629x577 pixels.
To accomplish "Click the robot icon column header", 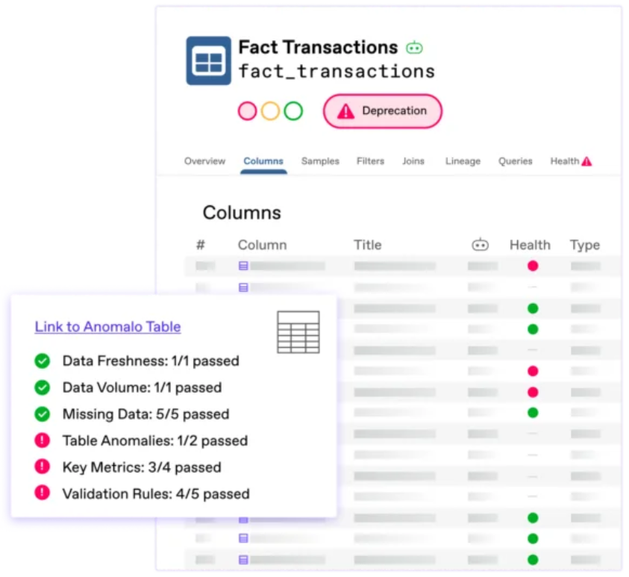I will click(481, 244).
